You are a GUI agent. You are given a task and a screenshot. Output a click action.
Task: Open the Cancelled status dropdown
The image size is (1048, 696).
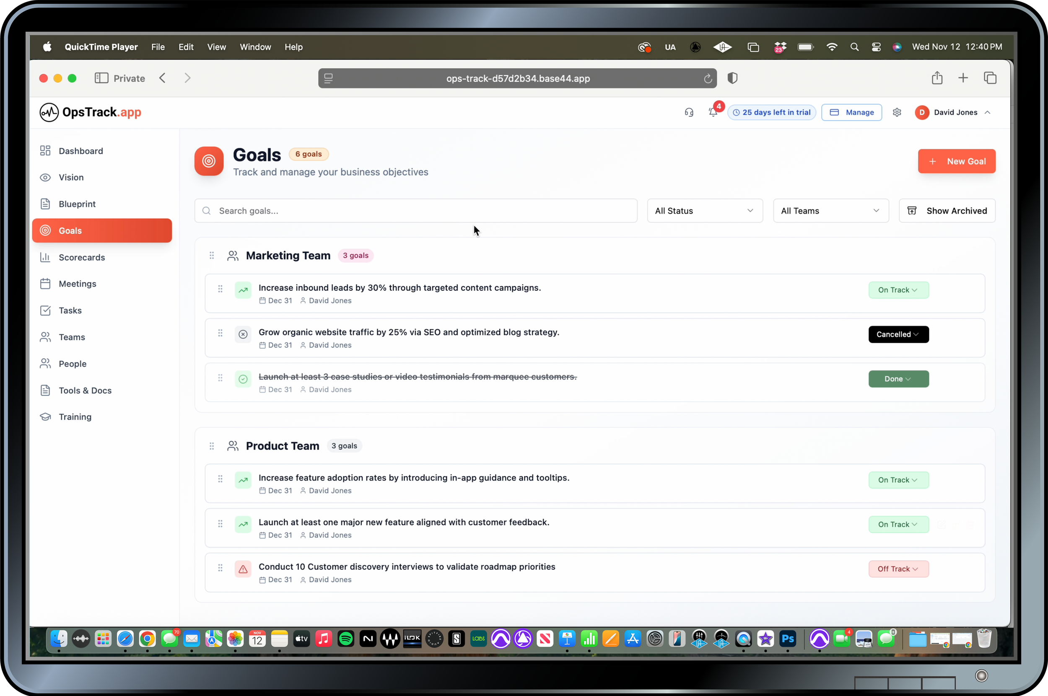coord(898,334)
